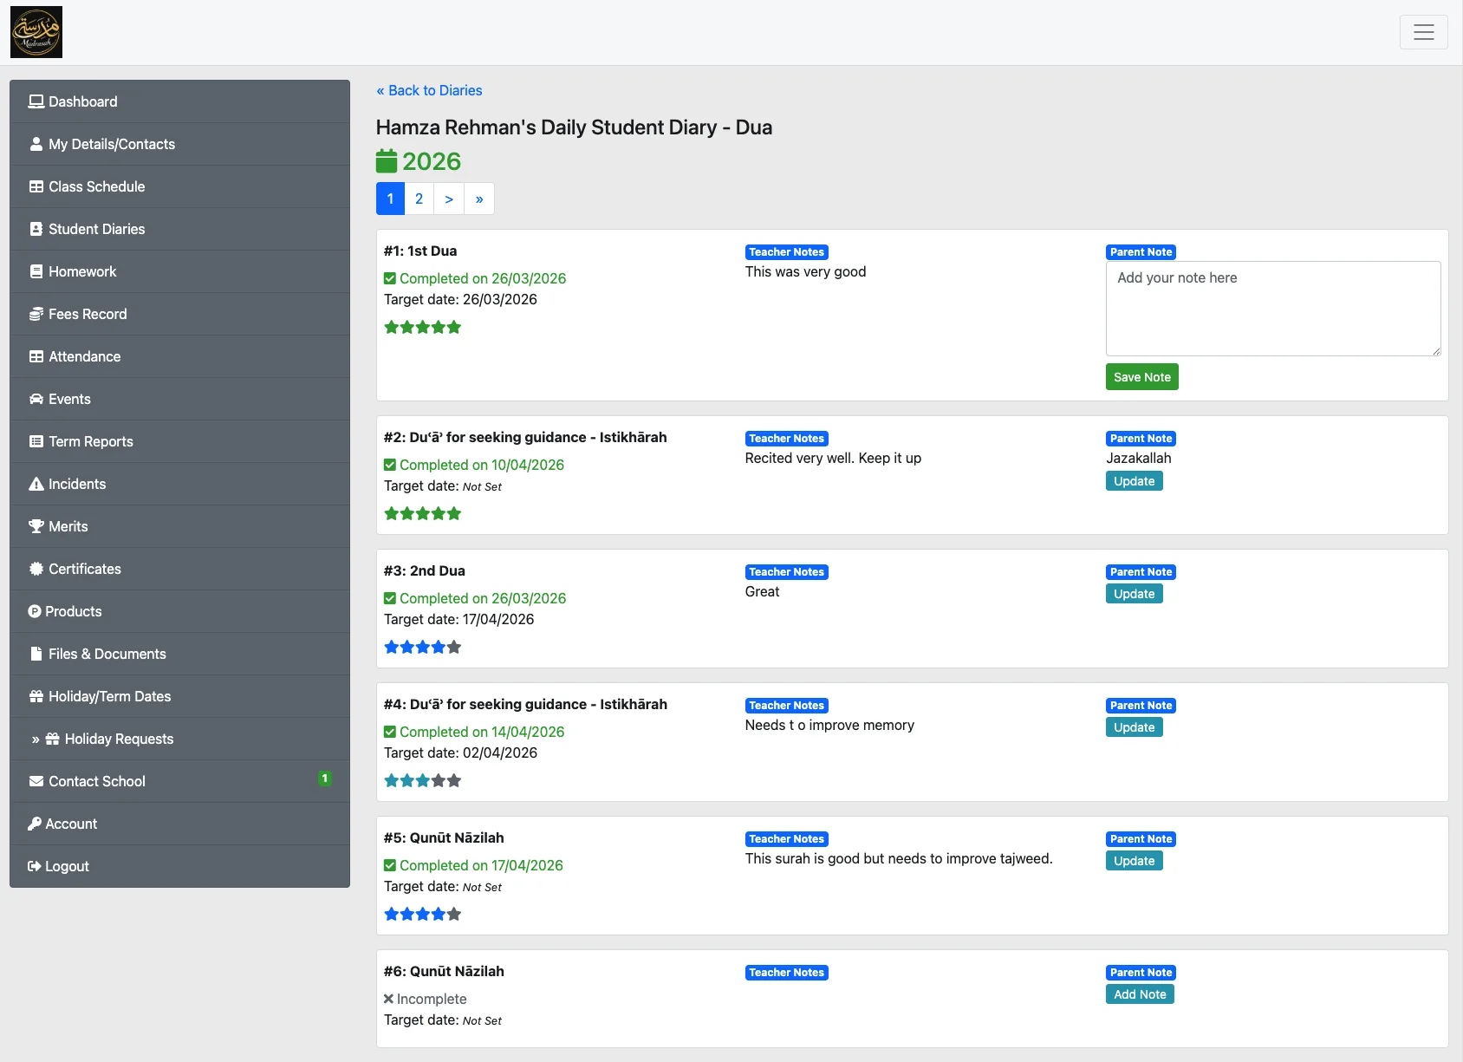Click Add Note on #6 Qunūt Nāzilah

point(1140,994)
